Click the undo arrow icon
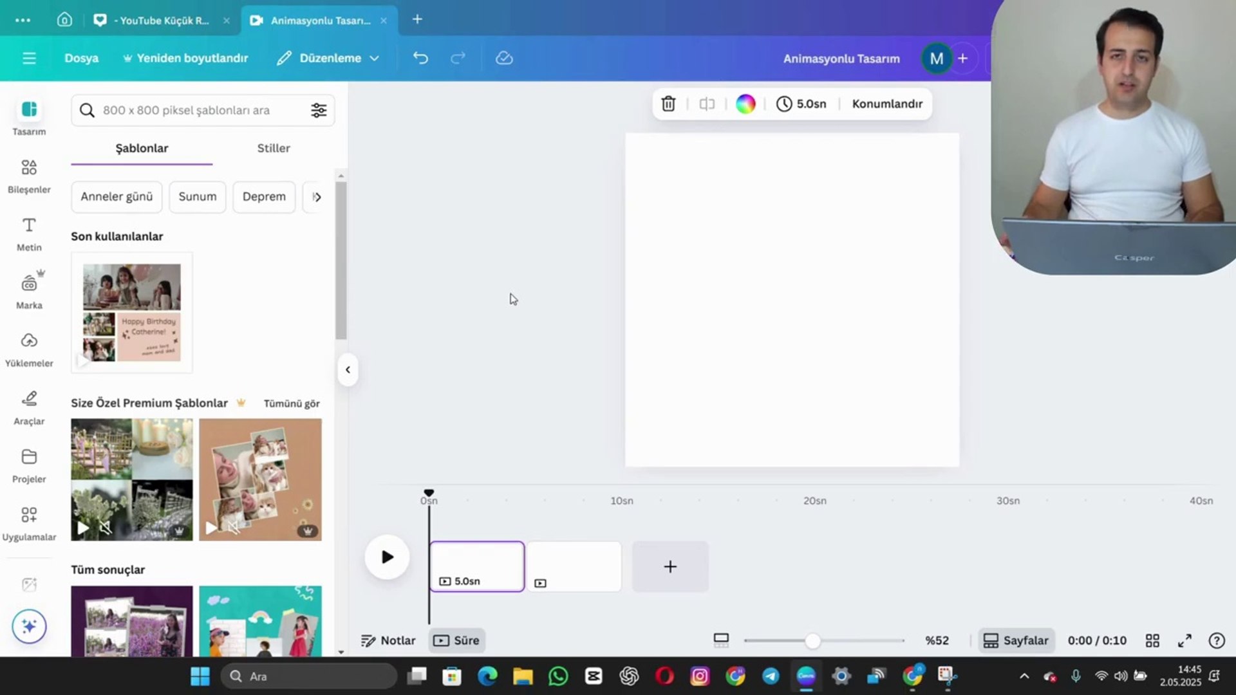 click(420, 58)
